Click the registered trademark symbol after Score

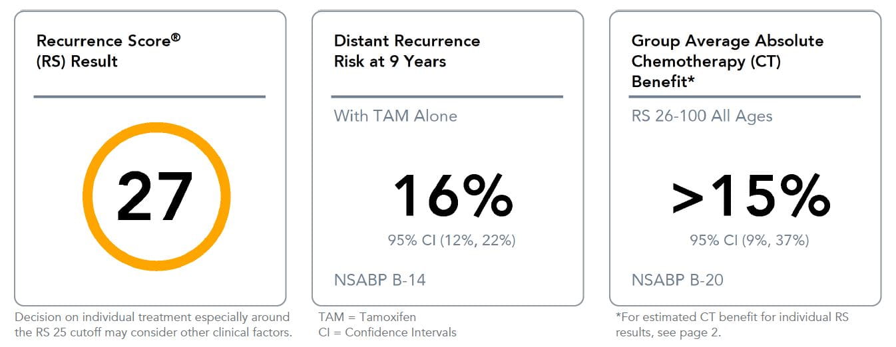pyautogui.click(x=176, y=38)
